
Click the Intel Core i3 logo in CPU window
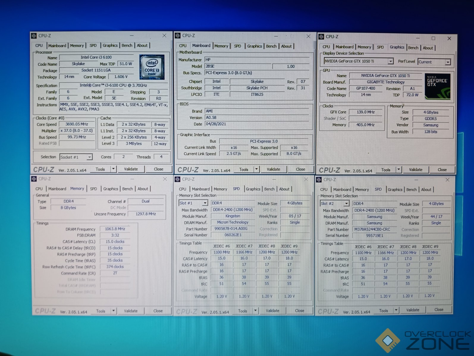[152, 67]
